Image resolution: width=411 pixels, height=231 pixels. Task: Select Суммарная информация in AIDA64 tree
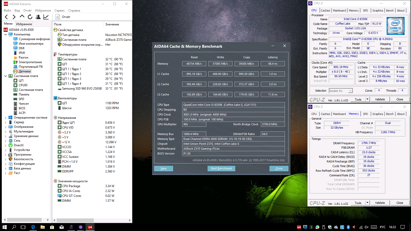pos(34,39)
